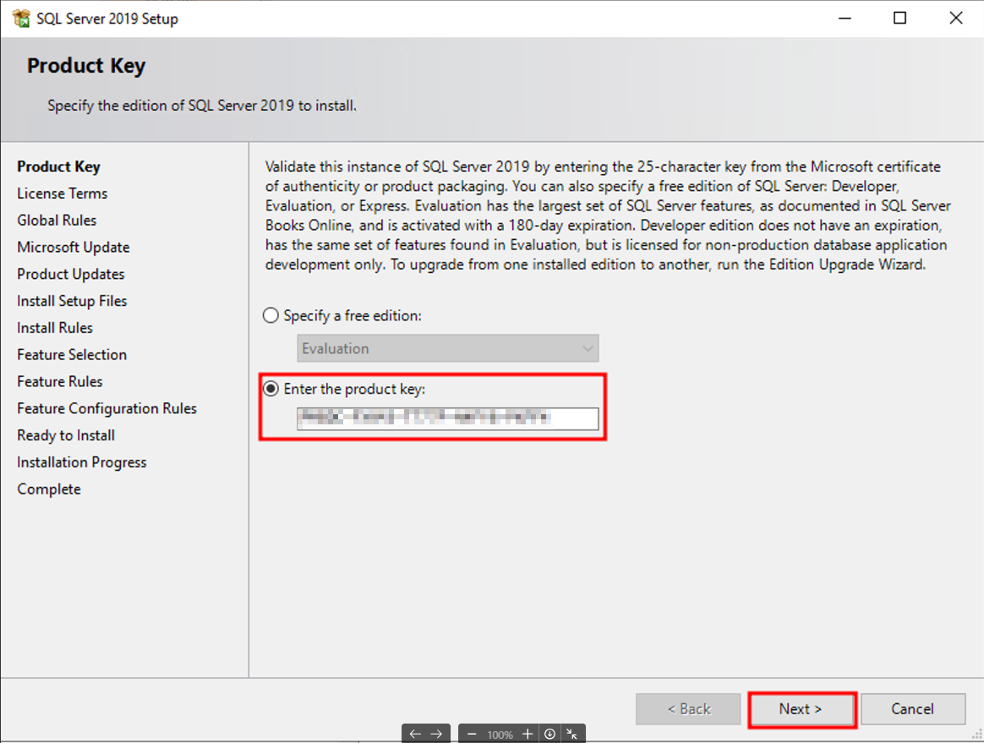This screenshot has height=743, width=984.
Task: Click the collapse fullscreen arrows icon
Action: pos(571,734)
